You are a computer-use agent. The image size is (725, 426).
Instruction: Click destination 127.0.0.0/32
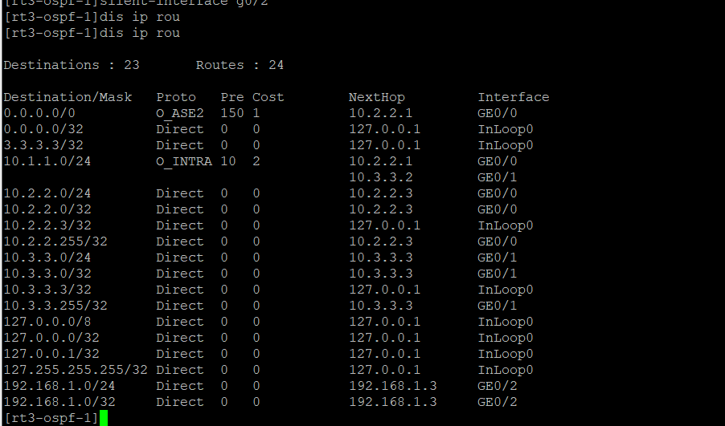(x=51, y=338)
